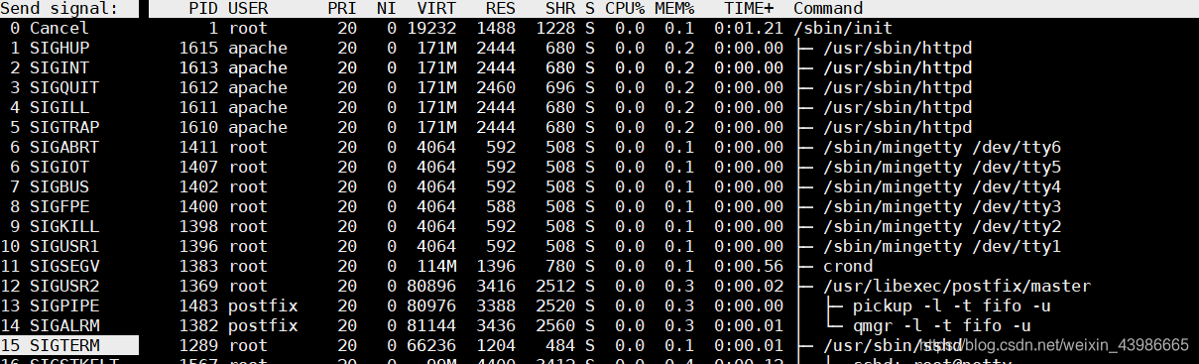
Task: Click the 2460 RES value
Action: click(x=496, y=87)
